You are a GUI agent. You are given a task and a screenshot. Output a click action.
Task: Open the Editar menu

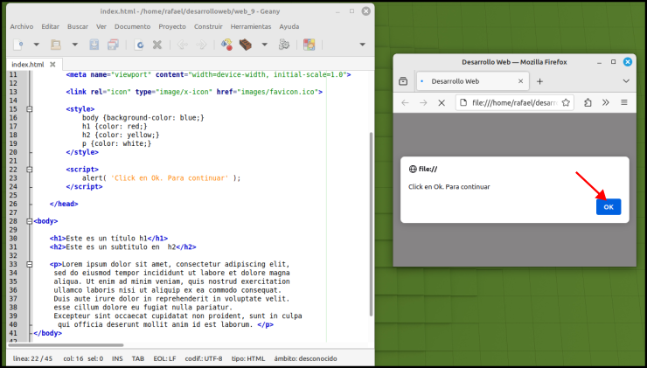(51, 26)
